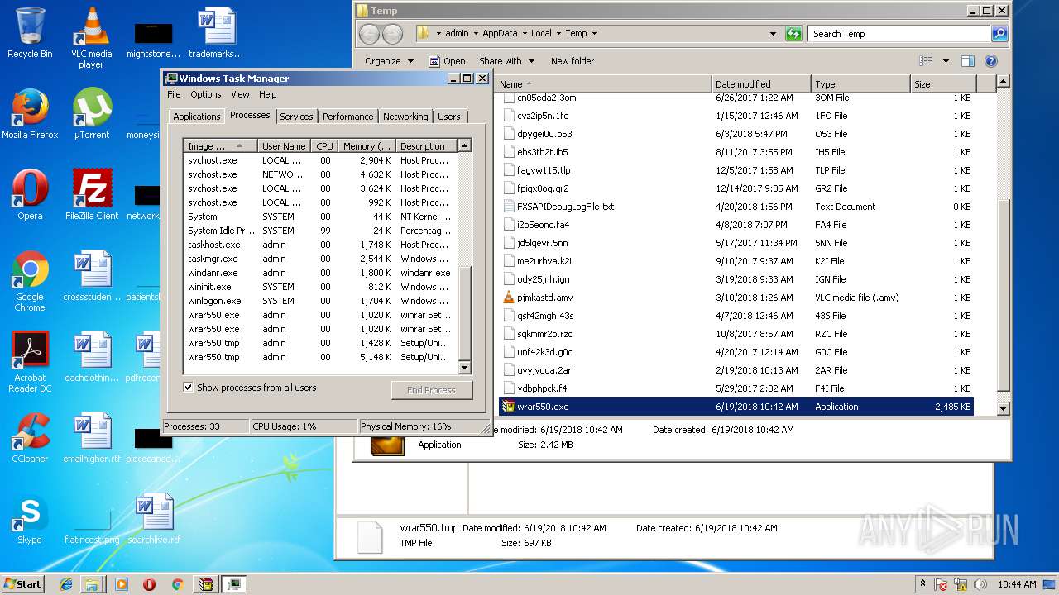Click Explorer Forward navigation button
1059x595 pixels.
392,34
